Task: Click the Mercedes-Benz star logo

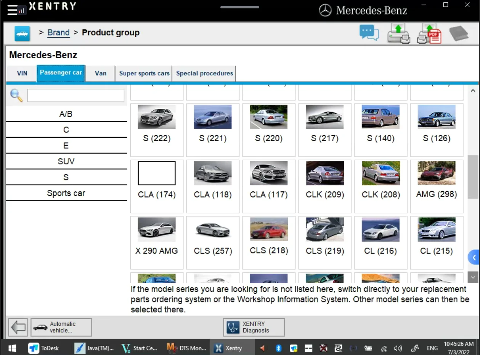Action: click(325, 10)
